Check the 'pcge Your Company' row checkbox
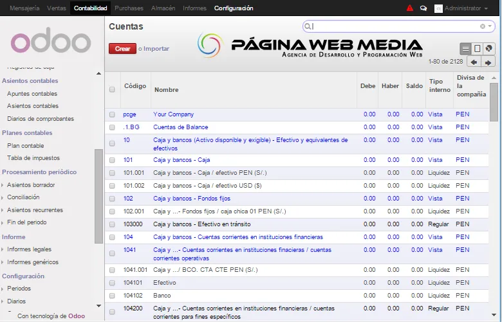 pyautogui.click(x=112, y=114)
